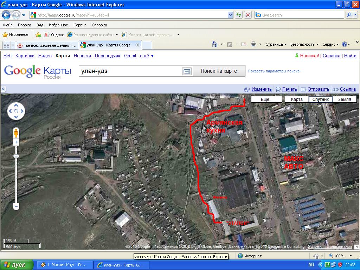This screenshot has width=360, height=270.
Task: Expand the Ещё... map layers dropdown
Action: [266, 99]
